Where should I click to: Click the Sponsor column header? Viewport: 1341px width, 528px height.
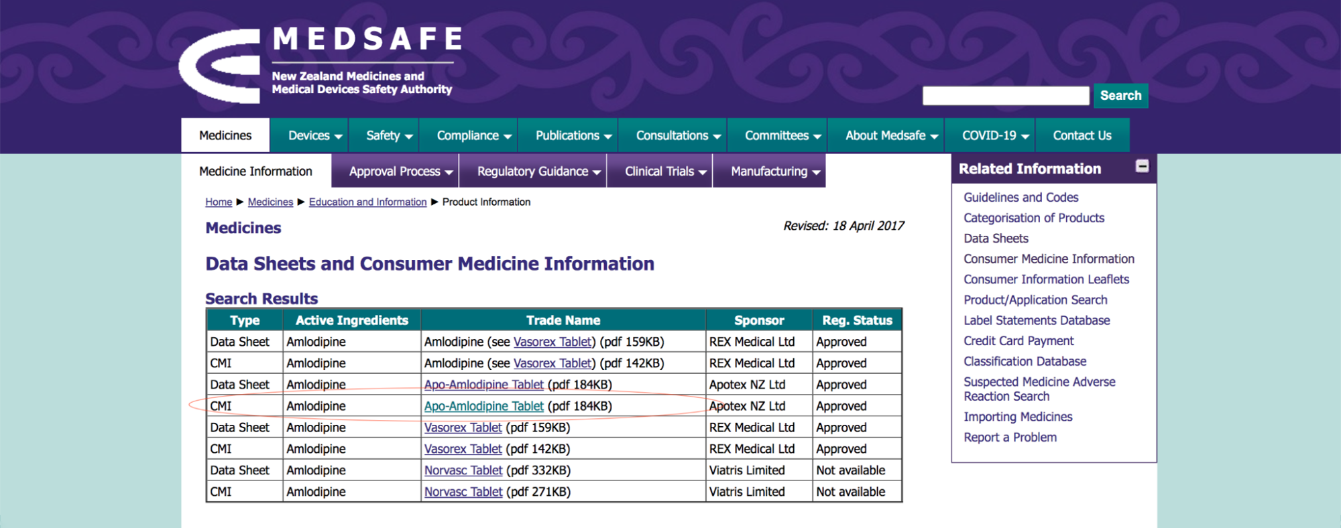[x=759, y=320]
